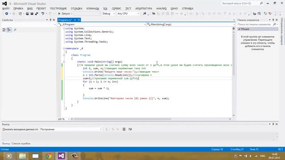This screenshot has width=285, height=160.
Task: Click the Save All toolbar icon
Action: [x=37, y=14]
